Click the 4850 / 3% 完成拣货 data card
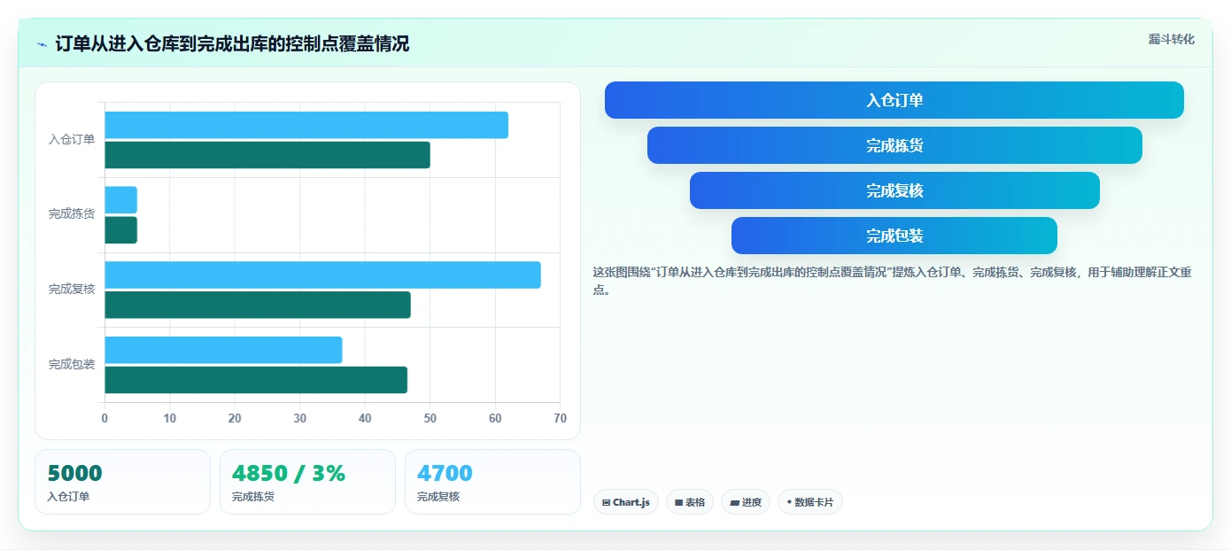The height and width of the screenshot is (550, 1231). point(307,482)
